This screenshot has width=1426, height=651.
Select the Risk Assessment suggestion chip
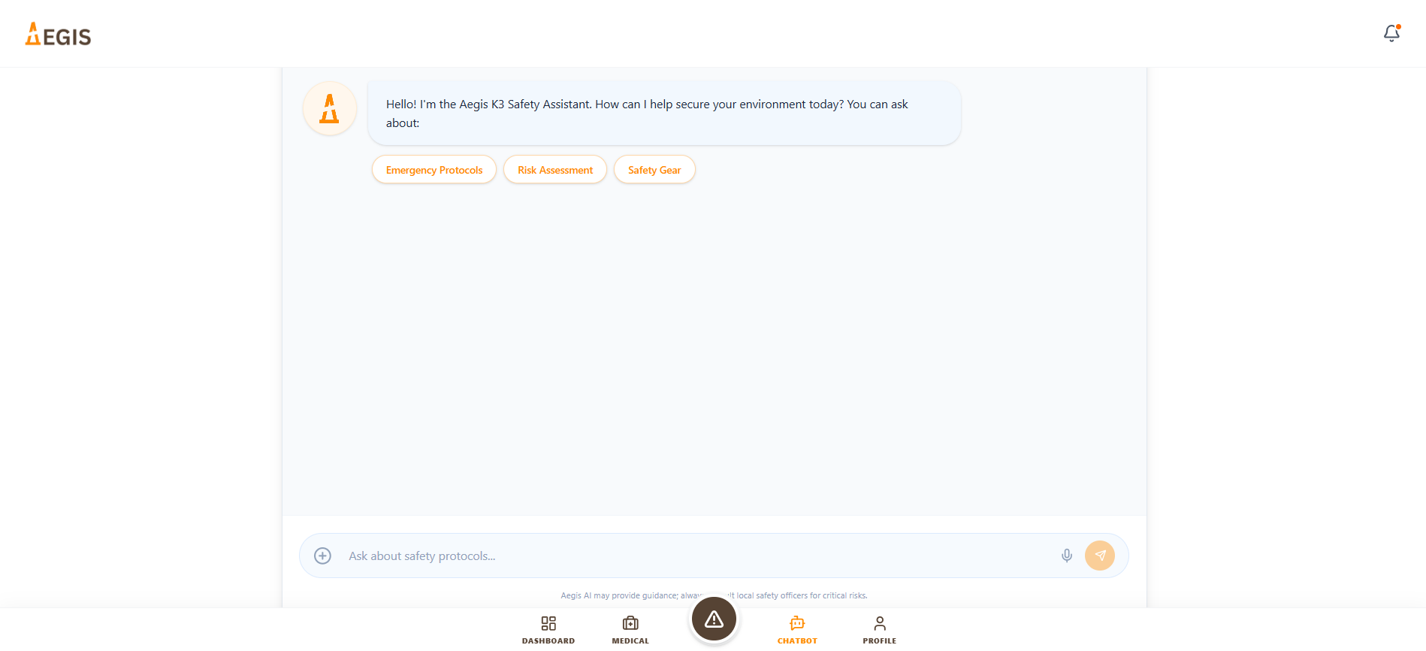pyautogui.click(x=555, y=170)
